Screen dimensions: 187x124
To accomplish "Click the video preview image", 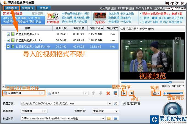I will pos(152,56).
